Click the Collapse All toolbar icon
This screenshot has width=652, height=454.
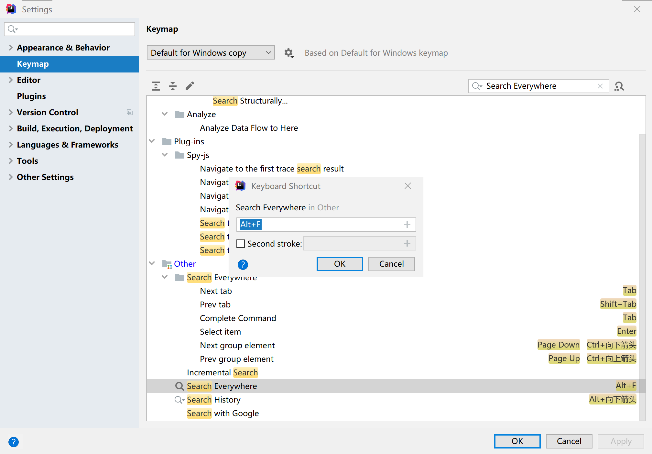point(173,86)
